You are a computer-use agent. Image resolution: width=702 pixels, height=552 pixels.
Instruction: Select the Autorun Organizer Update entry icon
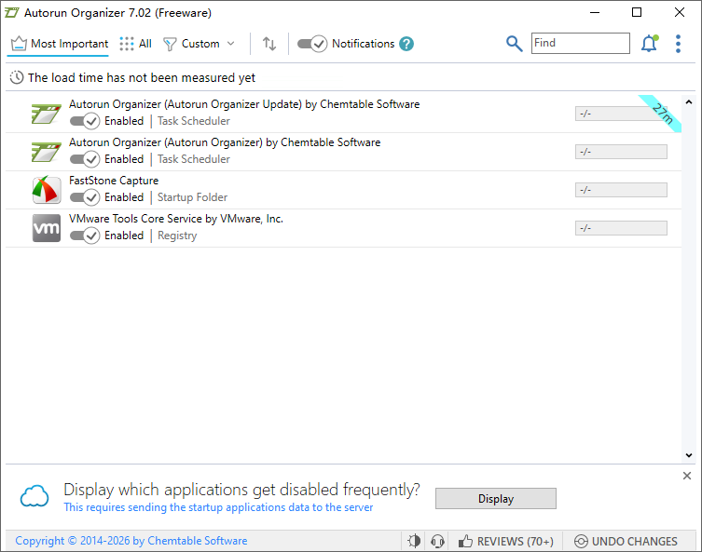(x=46, y=114)
